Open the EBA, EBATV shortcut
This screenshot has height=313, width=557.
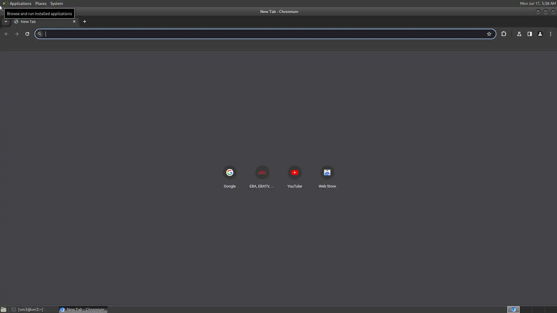point(262,173)
